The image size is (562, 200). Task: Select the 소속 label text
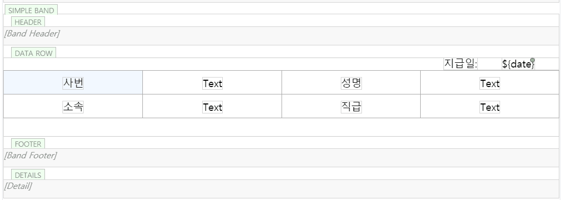coord(73,107)
